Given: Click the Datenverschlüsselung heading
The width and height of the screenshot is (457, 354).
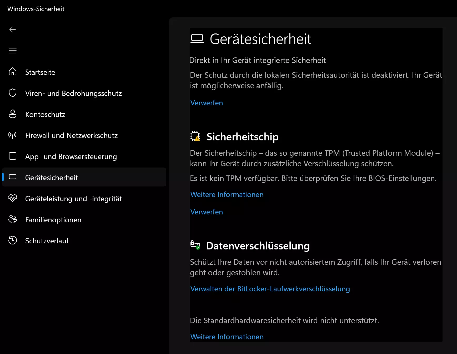Looking at the screenshot, I should coord(258,246).
